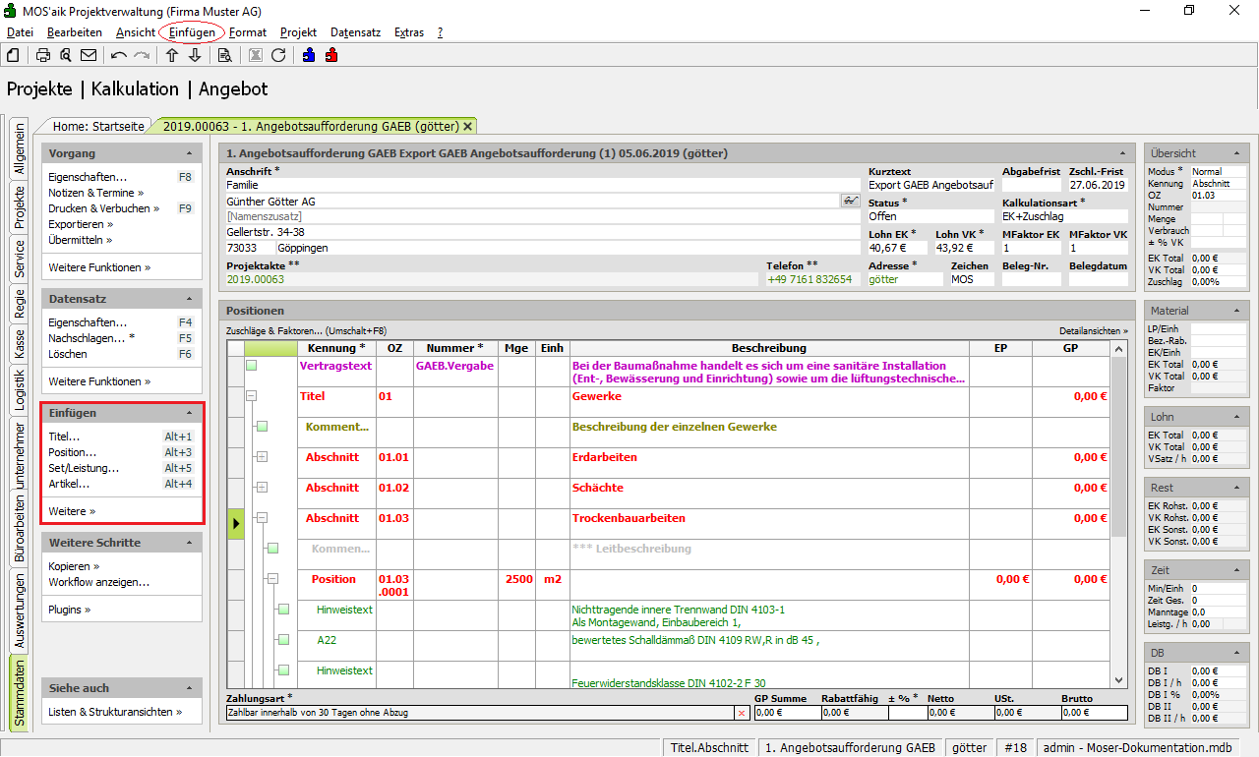Open print preview magnifier icon
The image size is (1259, 757).
click(66, 55)
